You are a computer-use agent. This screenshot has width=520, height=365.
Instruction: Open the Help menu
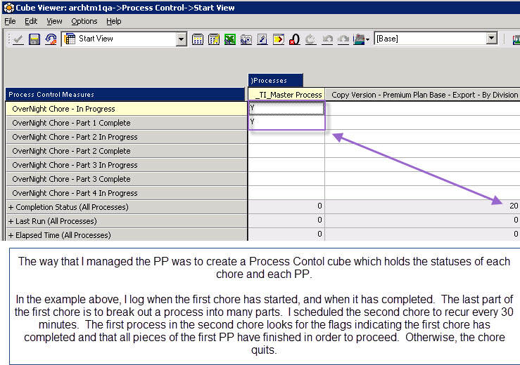click(114, 21)
